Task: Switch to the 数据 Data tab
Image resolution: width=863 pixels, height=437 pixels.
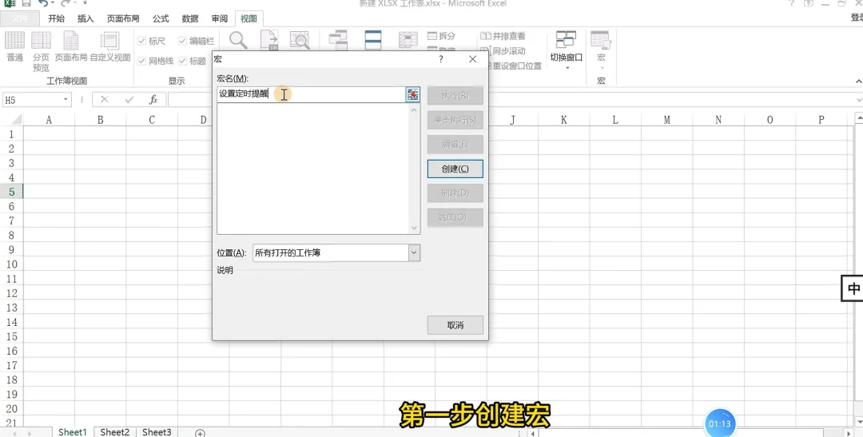Action: click(x=190, y=18)
